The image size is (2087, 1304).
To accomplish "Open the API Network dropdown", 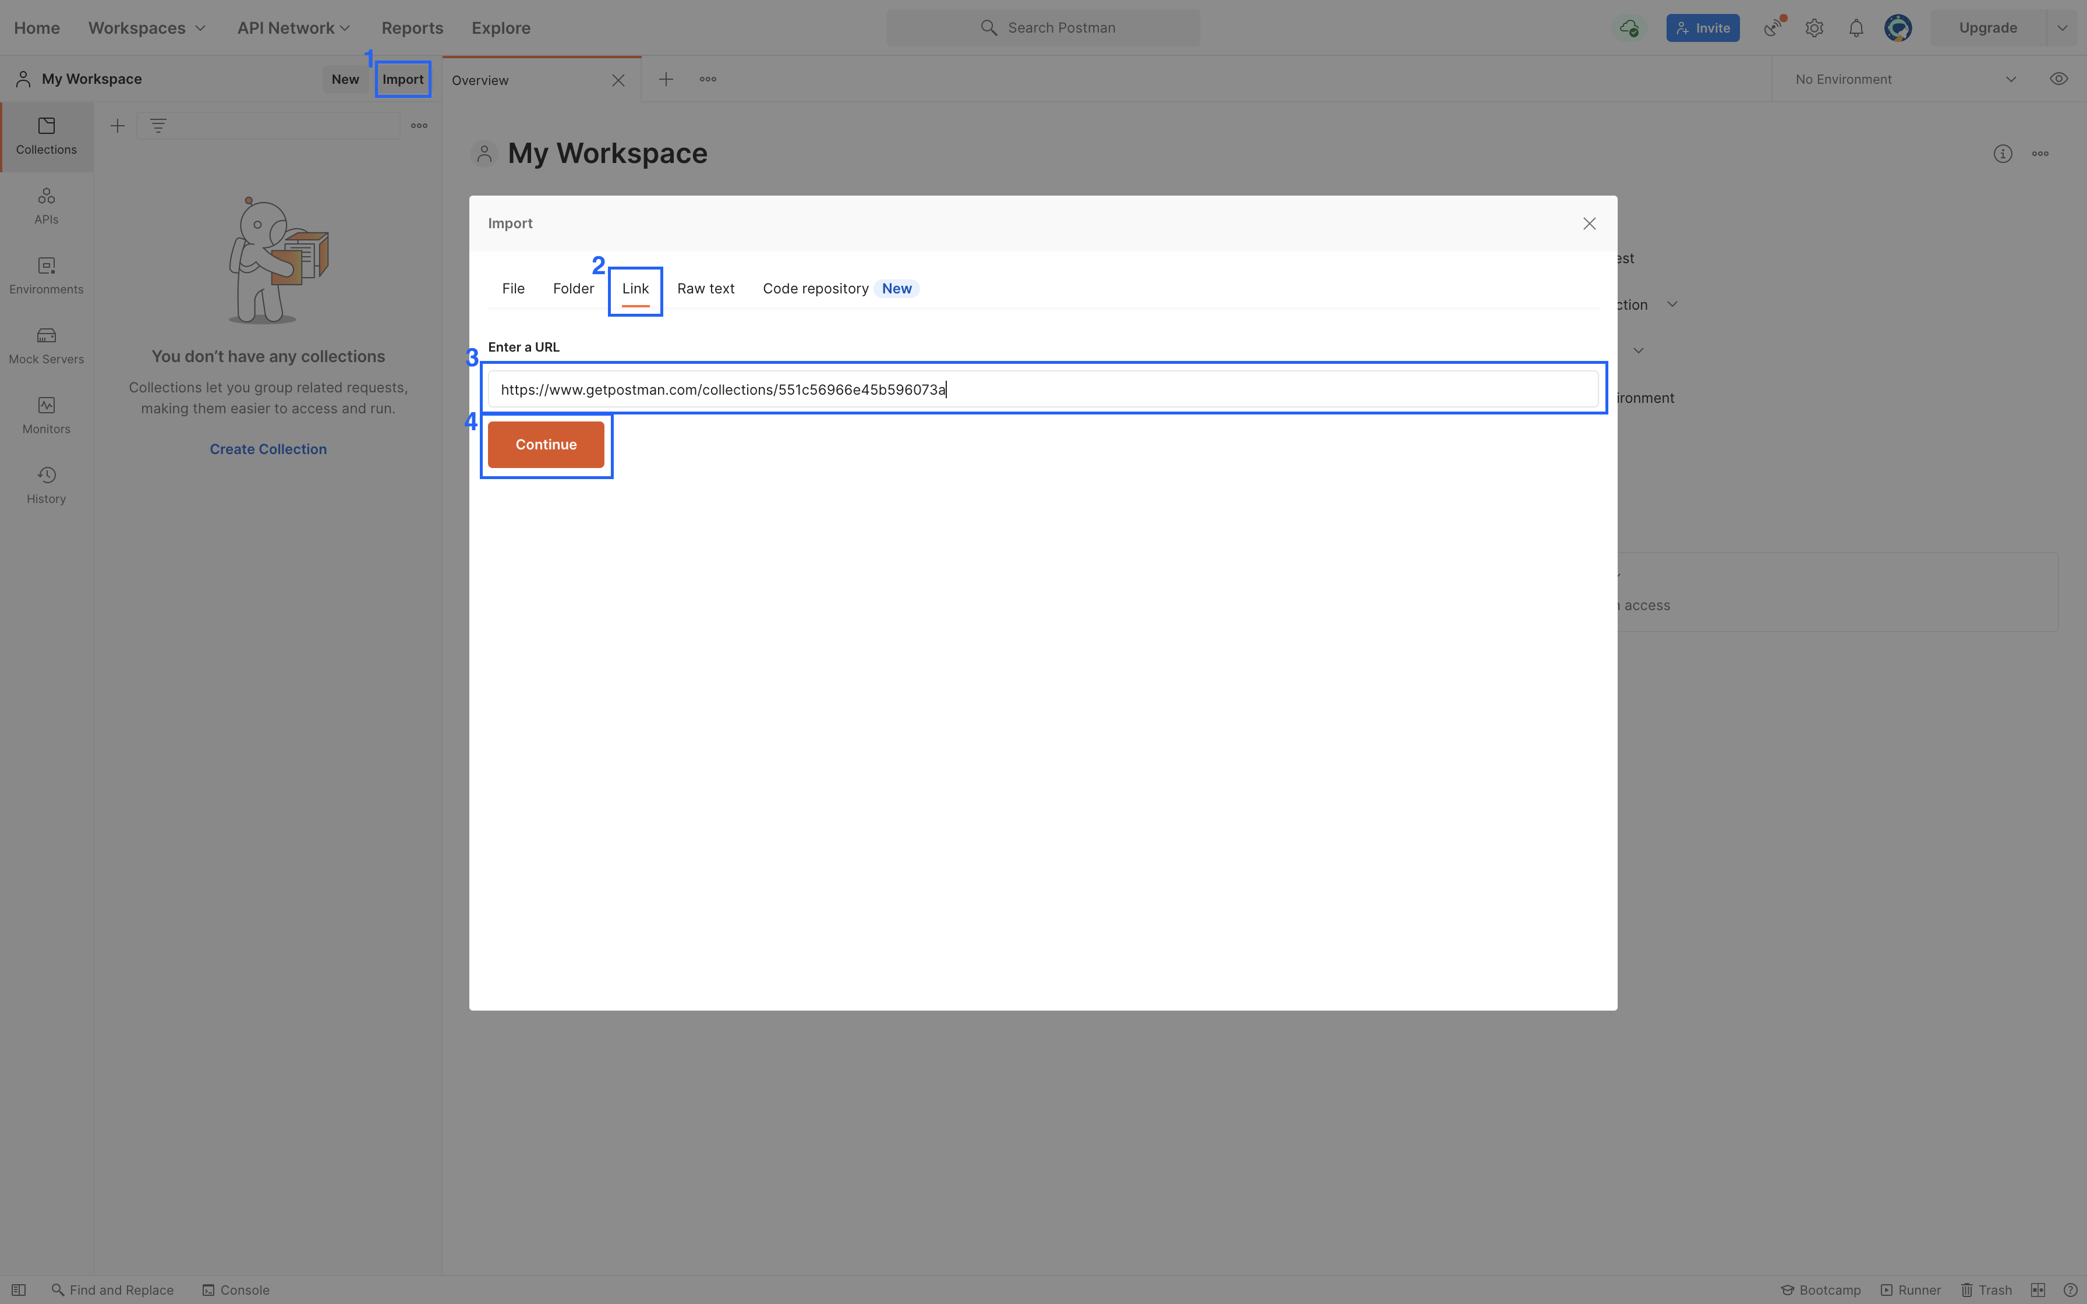I will pos(293,29).
